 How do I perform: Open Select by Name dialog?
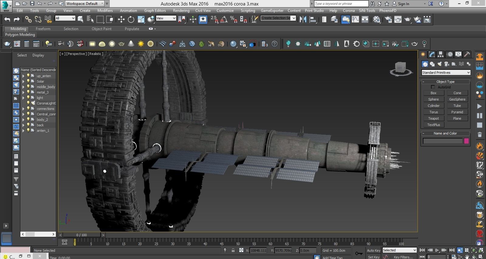pyautogui.click(x=90, y=19)
